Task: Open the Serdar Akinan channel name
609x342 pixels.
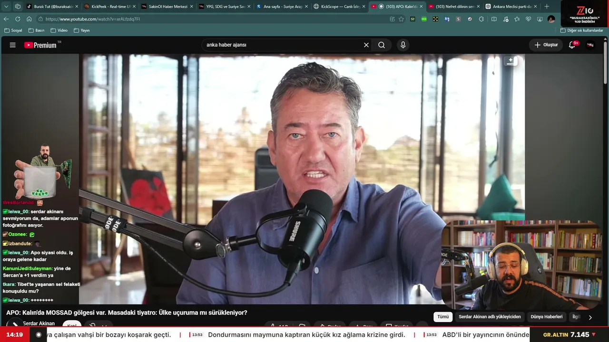Action: coord(39,323)
